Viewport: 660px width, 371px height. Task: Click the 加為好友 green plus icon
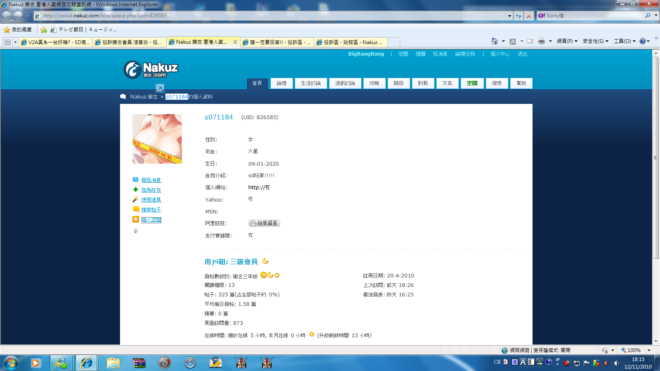point(136,190)
